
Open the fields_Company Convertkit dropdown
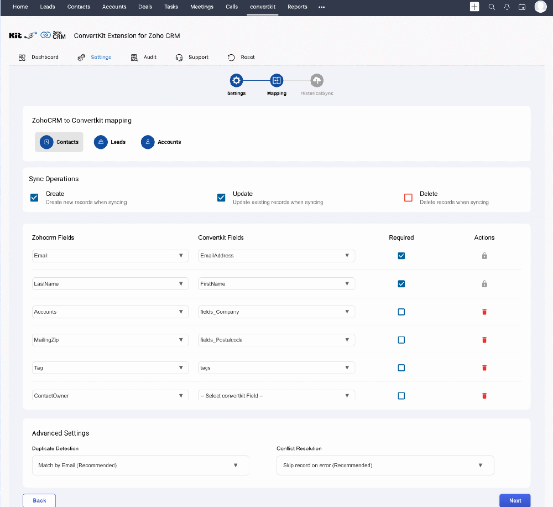pos(276,312)
